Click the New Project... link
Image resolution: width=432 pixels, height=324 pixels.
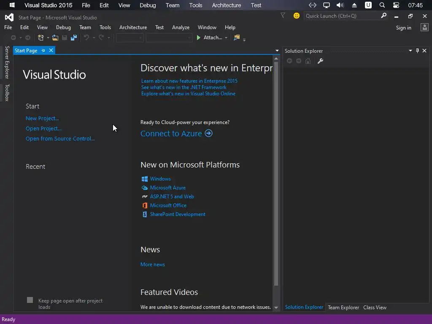coord(42,118)
